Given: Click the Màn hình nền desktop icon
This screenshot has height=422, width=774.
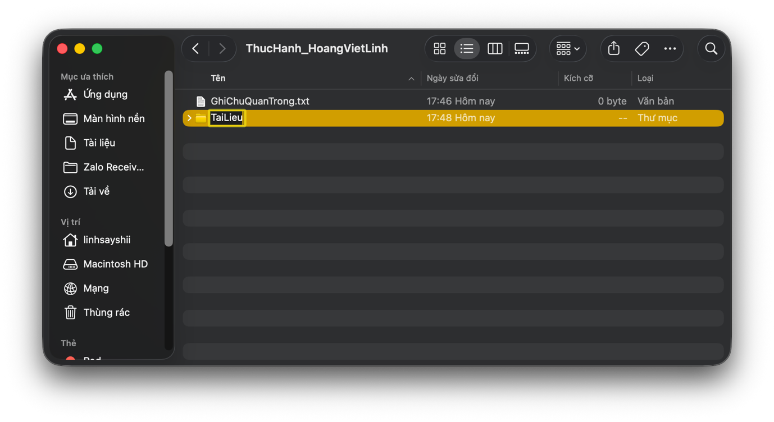Looking at the screenshot, I should tap(70, 118).
